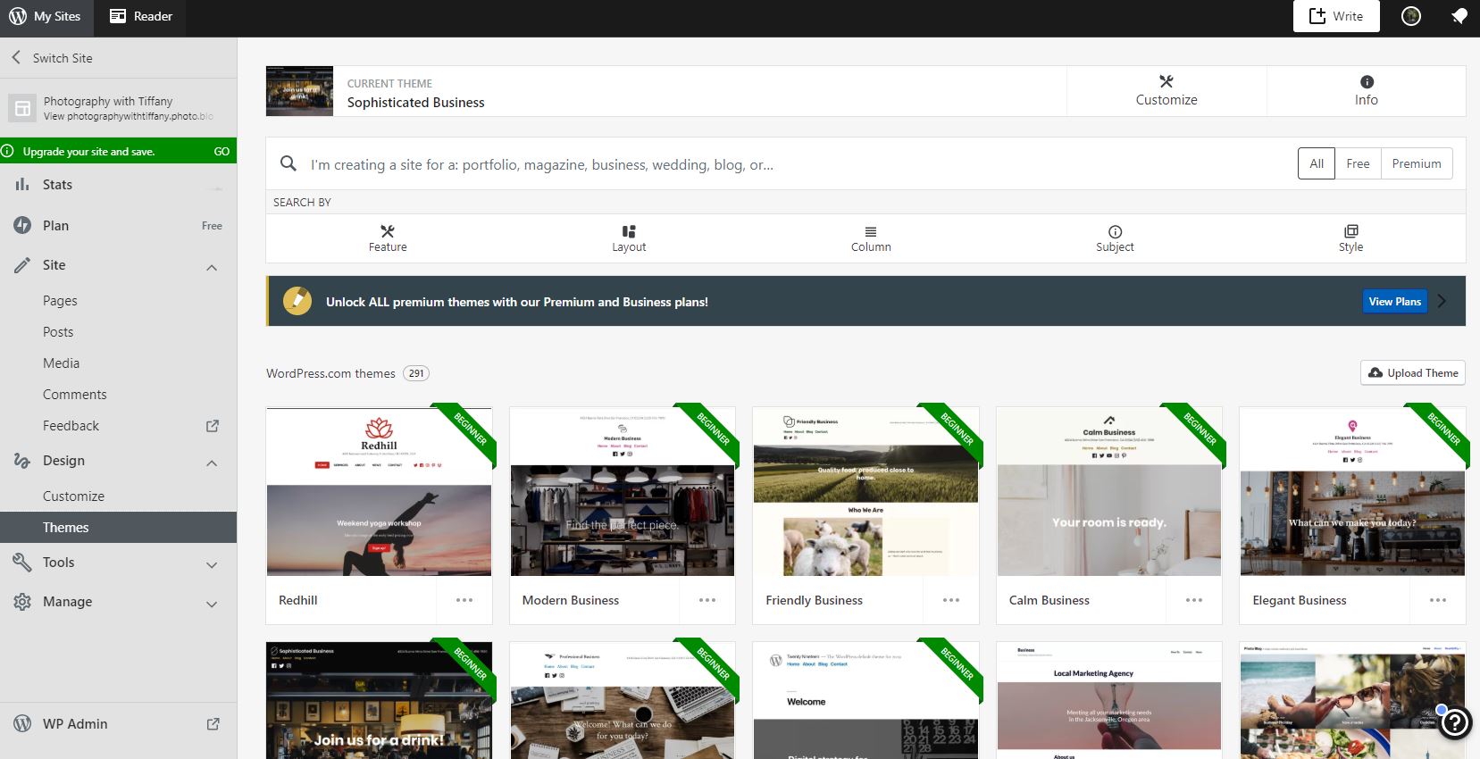Search themes by Layout icon
1480x759 pixels.
[629, 231]
